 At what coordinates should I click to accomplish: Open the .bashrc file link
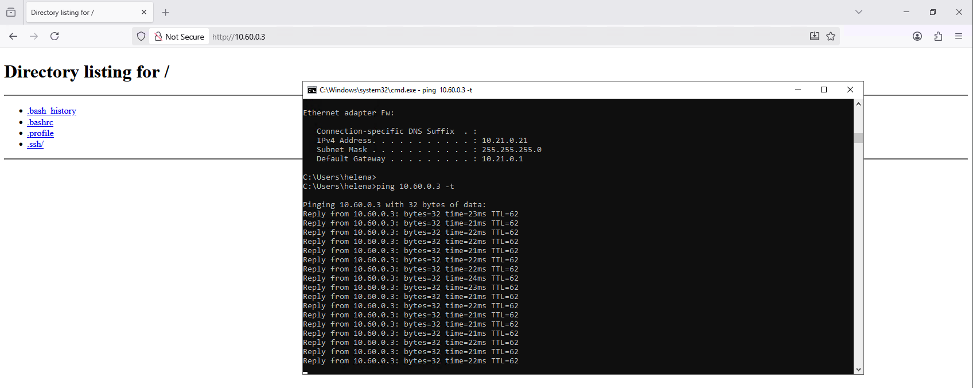[x=40, y=122]
